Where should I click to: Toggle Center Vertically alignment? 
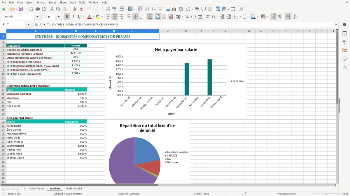tap(135, 17)
